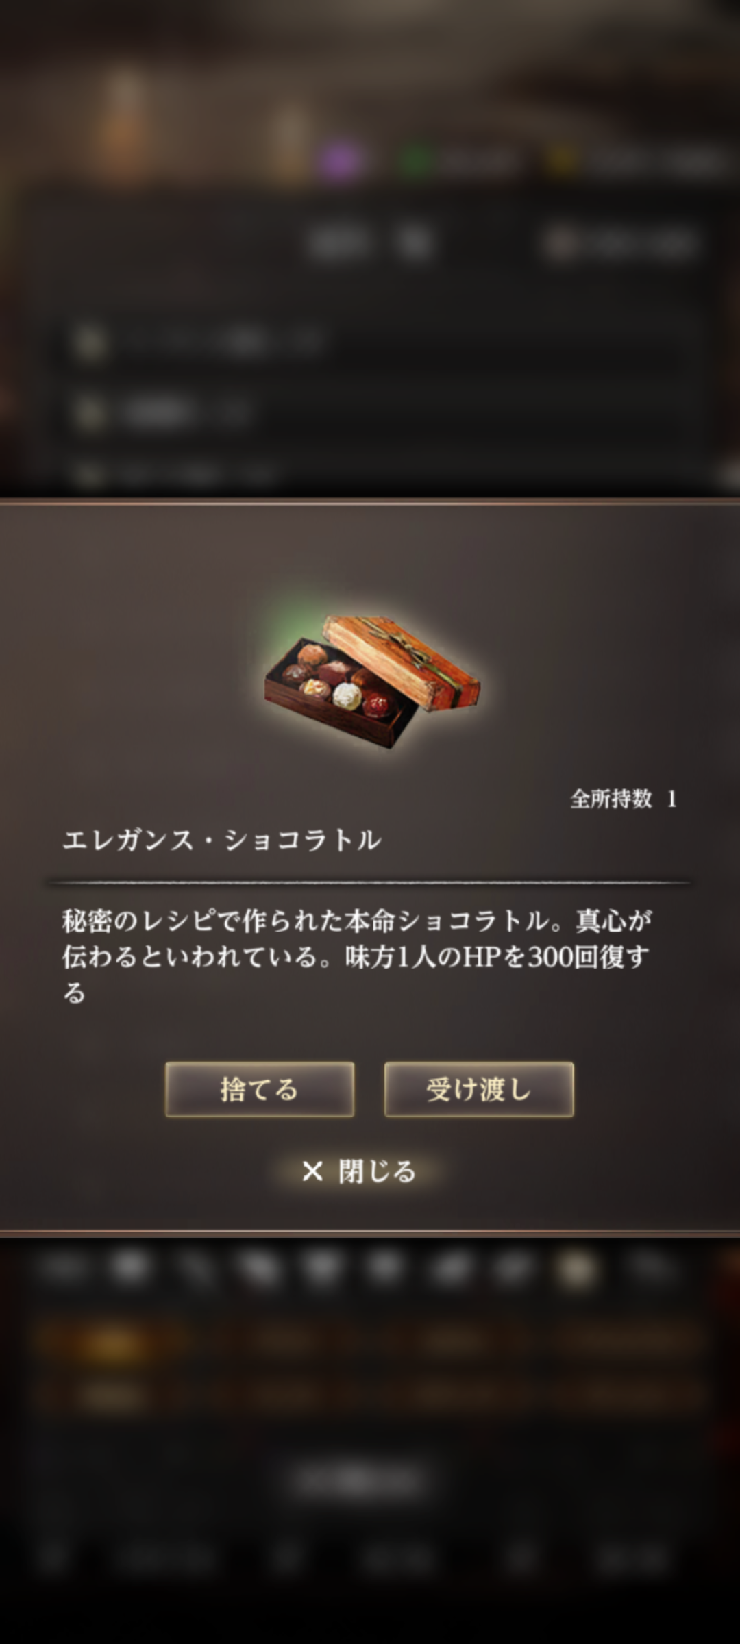Click the 受け渡し hand-over button
This screenshot has width=740, height=1644.
coord(479,1089)
